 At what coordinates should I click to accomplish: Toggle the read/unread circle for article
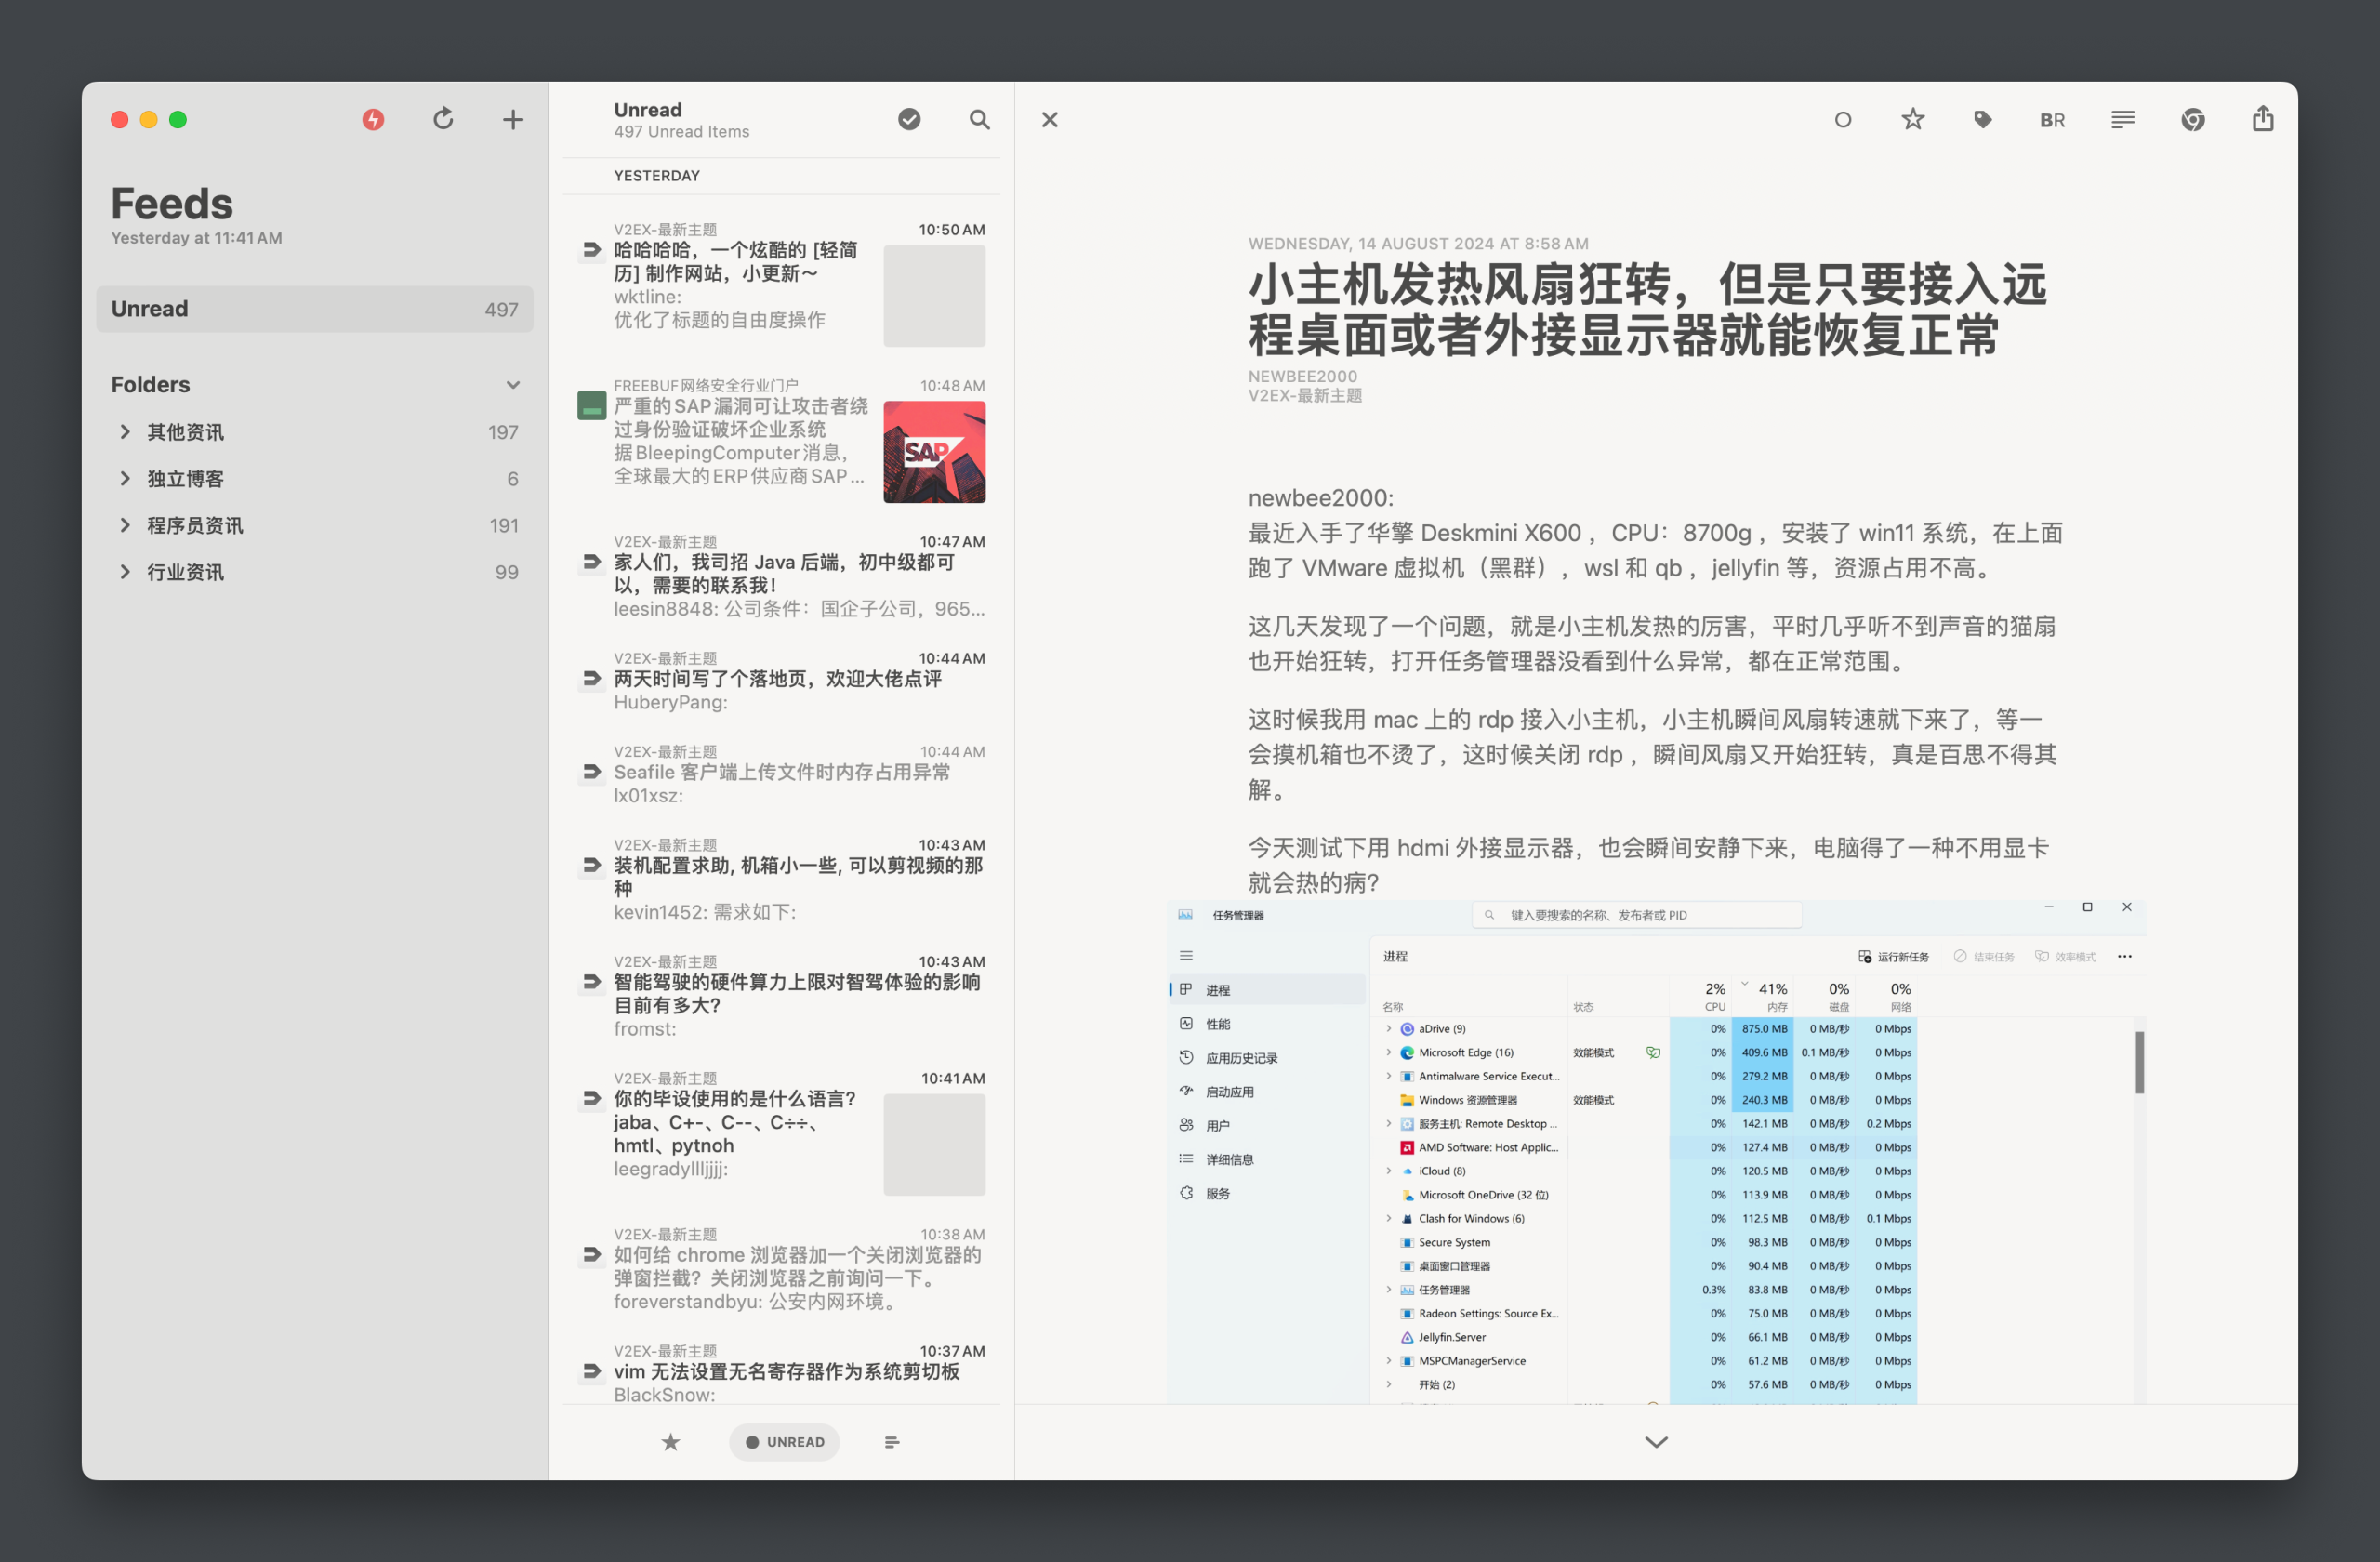(1843, 120)
